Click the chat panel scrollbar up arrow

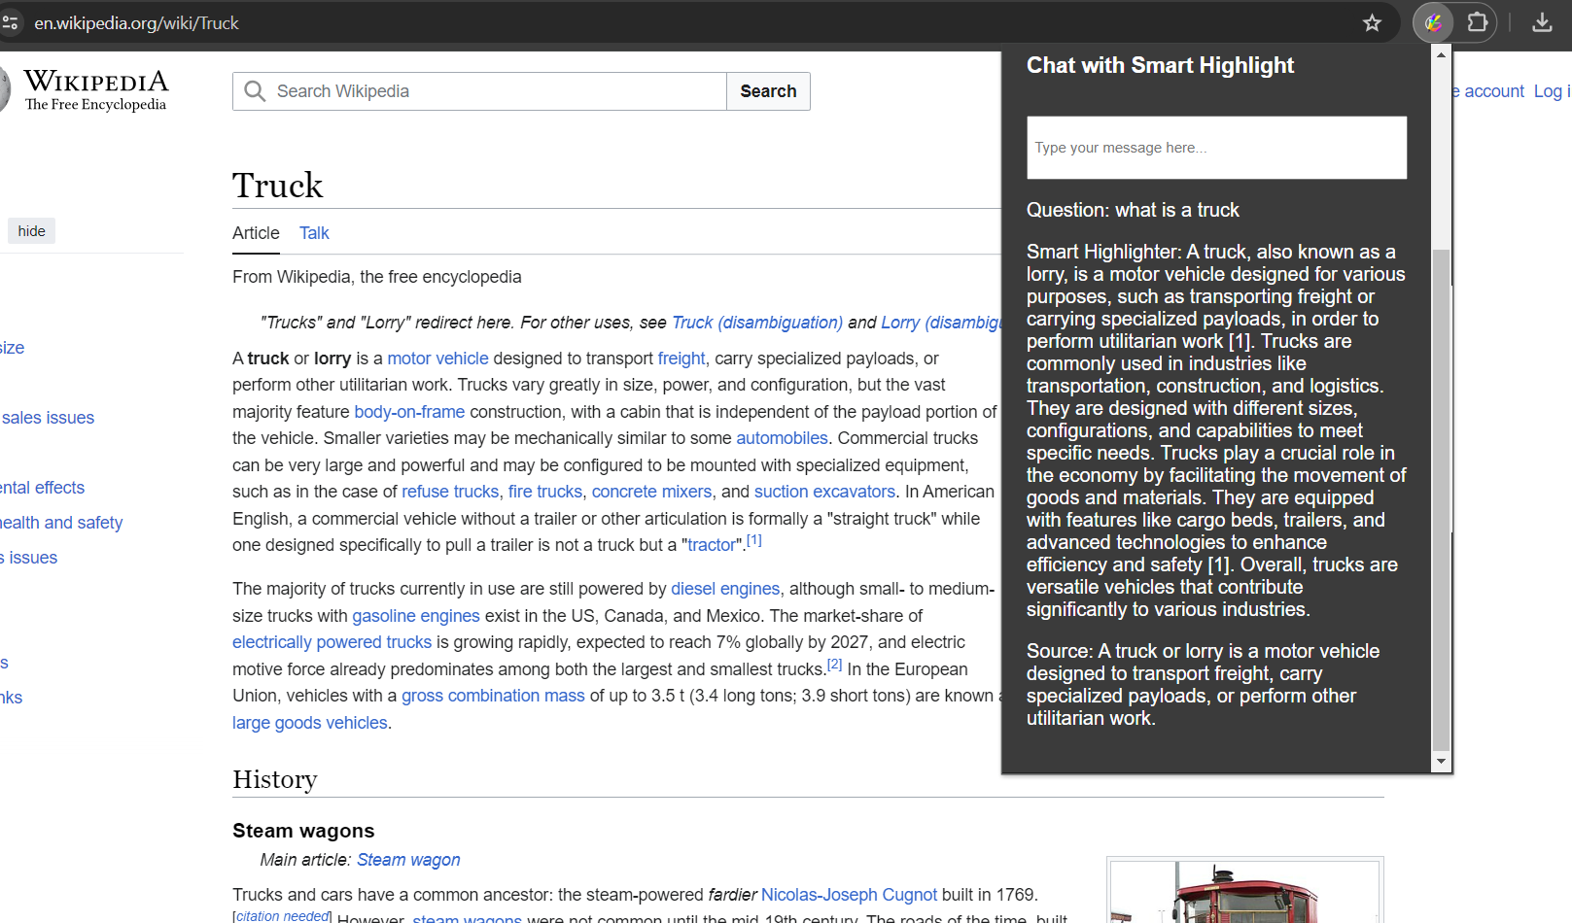pyautogui.click(x=1441, y=55)
